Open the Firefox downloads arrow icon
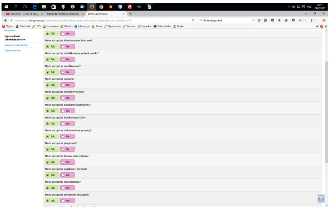This screenshot has width=332, height=214. tap(279, 20)
